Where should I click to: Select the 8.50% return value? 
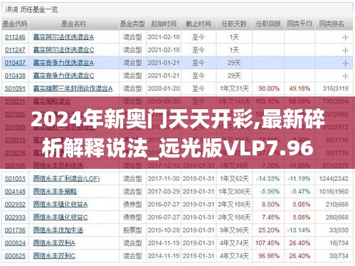point(270,204)
